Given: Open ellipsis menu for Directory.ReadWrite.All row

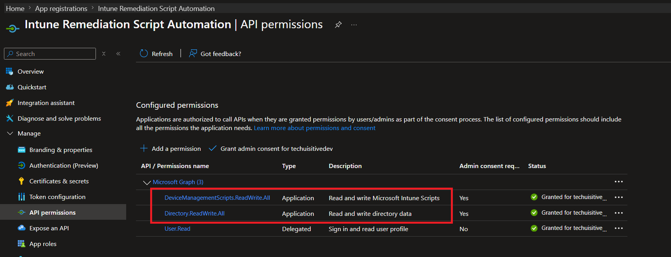Looking at the screenshot, I should click(619, 213).
